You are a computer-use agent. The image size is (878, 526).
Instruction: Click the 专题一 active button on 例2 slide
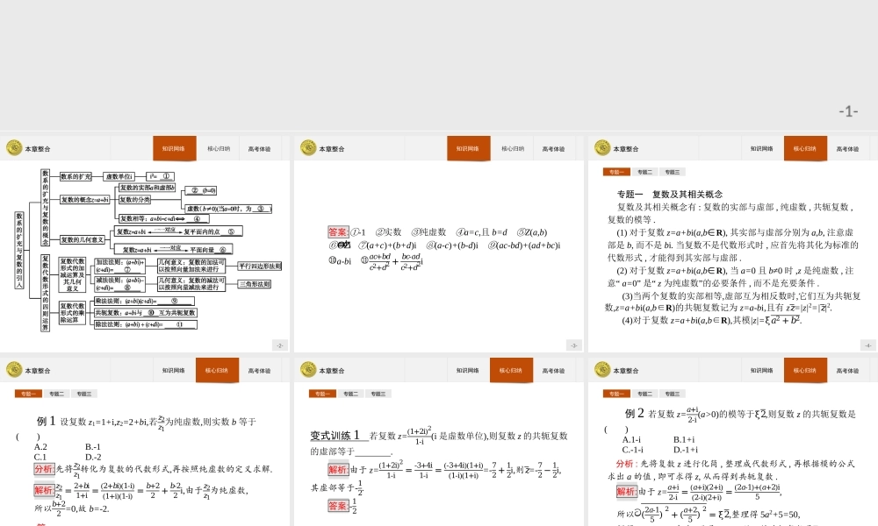tap(616, 394)
